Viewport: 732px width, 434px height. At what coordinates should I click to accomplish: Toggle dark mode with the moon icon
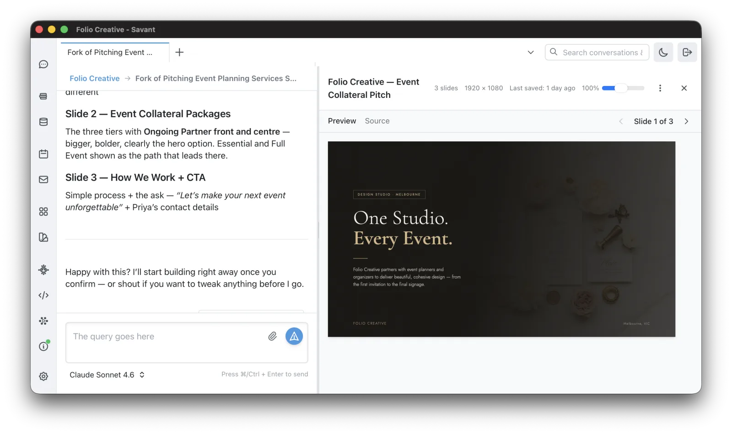pos(663,52)
